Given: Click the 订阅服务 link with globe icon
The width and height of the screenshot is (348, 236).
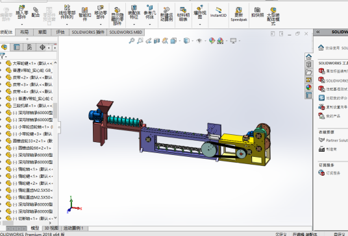Looking at the screenshot, I should [x=329, y=173].
